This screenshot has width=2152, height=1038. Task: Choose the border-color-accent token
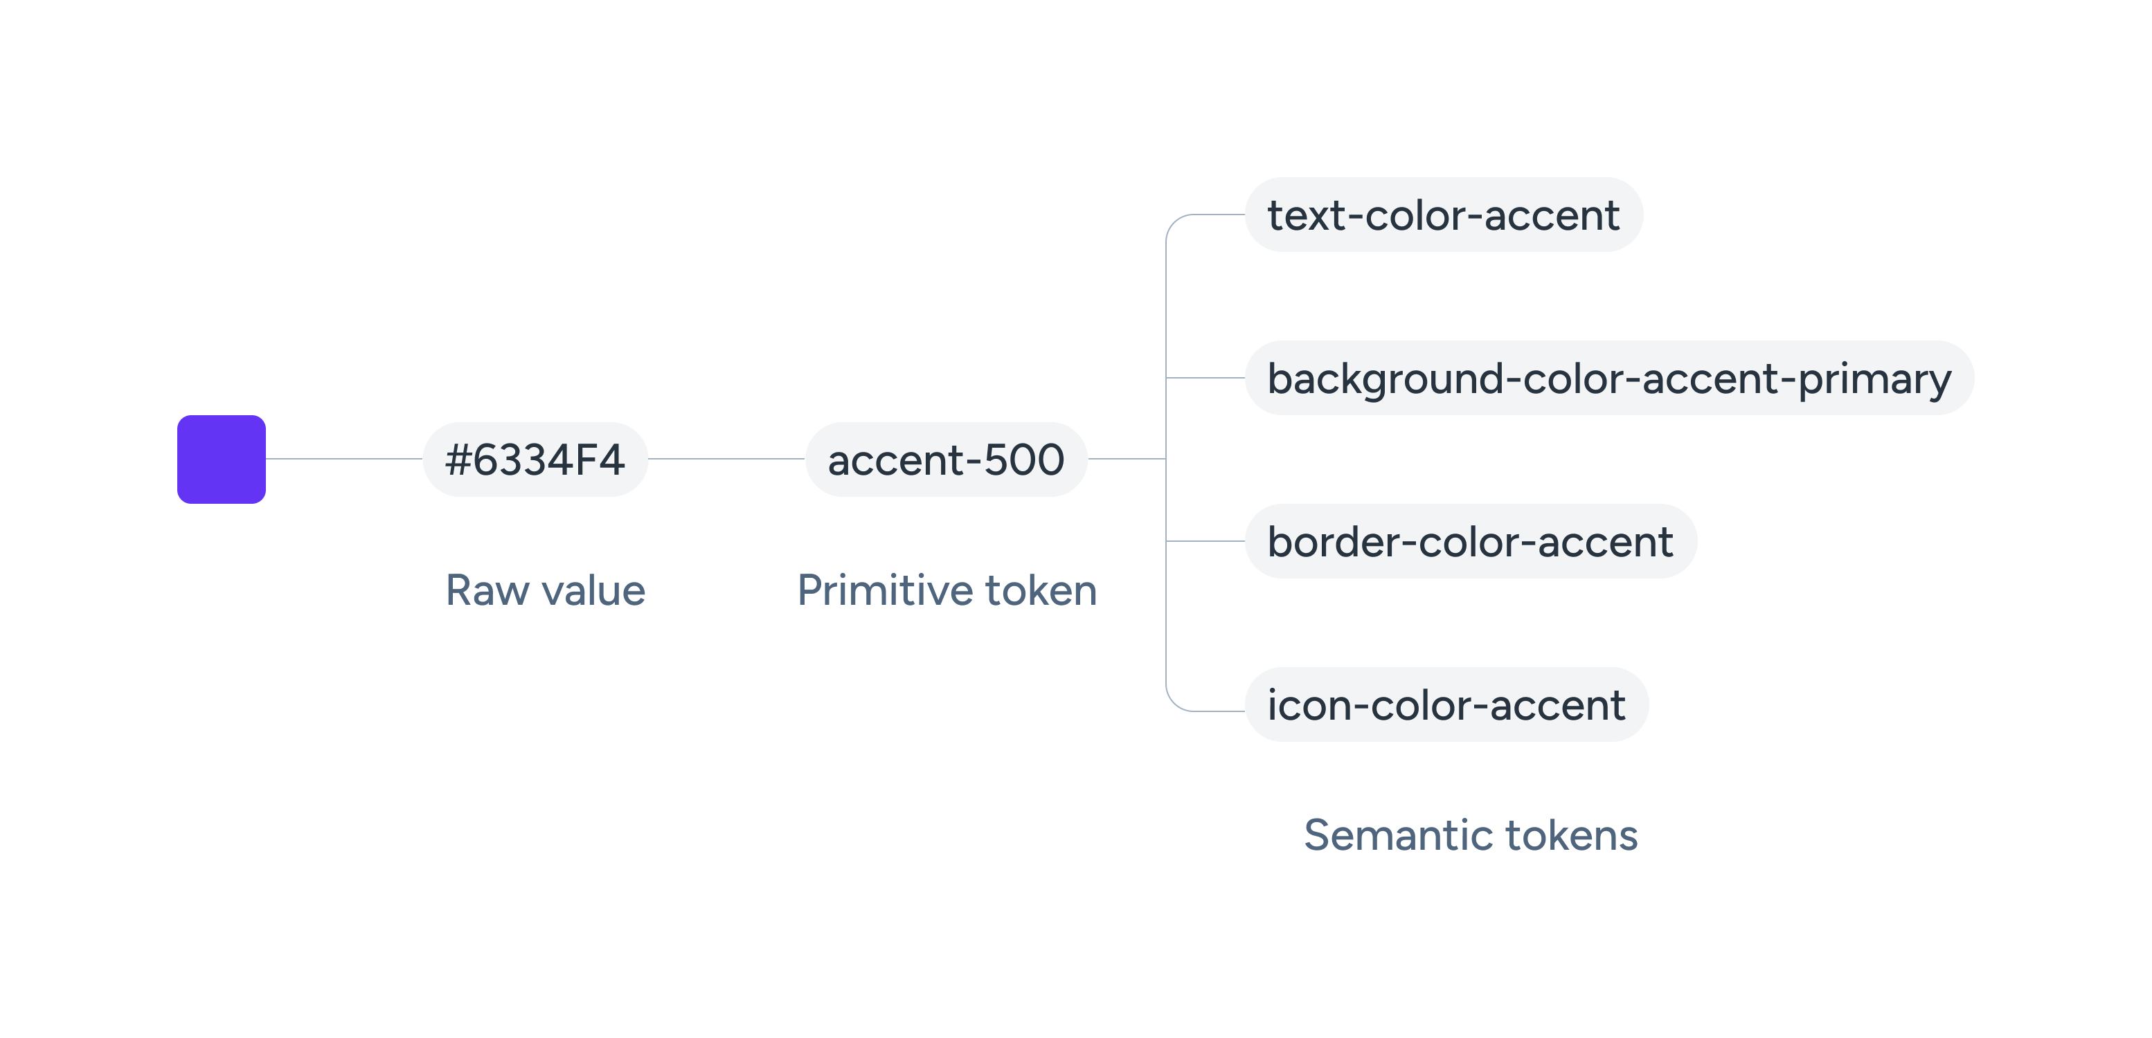point(1470,541)
